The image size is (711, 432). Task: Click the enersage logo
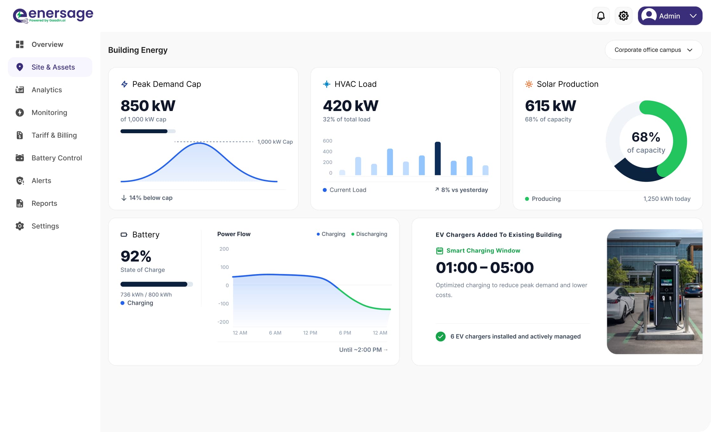[53, 16]
